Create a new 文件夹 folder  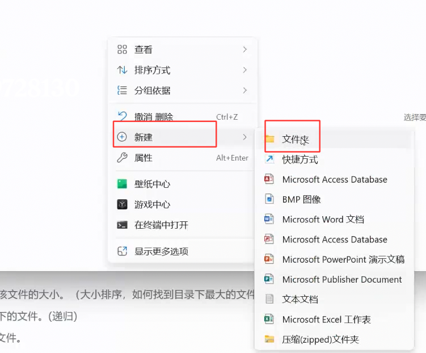tap(335, 140)
